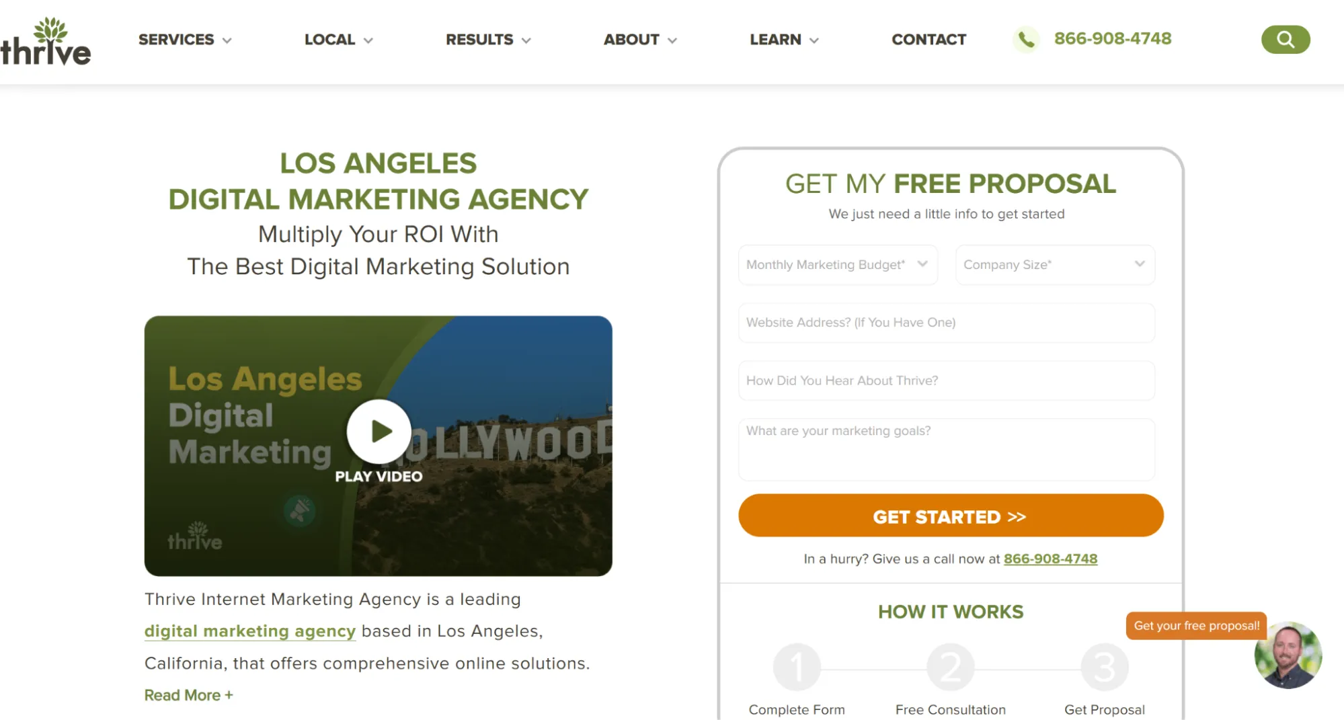
Task: Click the Thrive logo in header
Action: [x=46, y=42]
